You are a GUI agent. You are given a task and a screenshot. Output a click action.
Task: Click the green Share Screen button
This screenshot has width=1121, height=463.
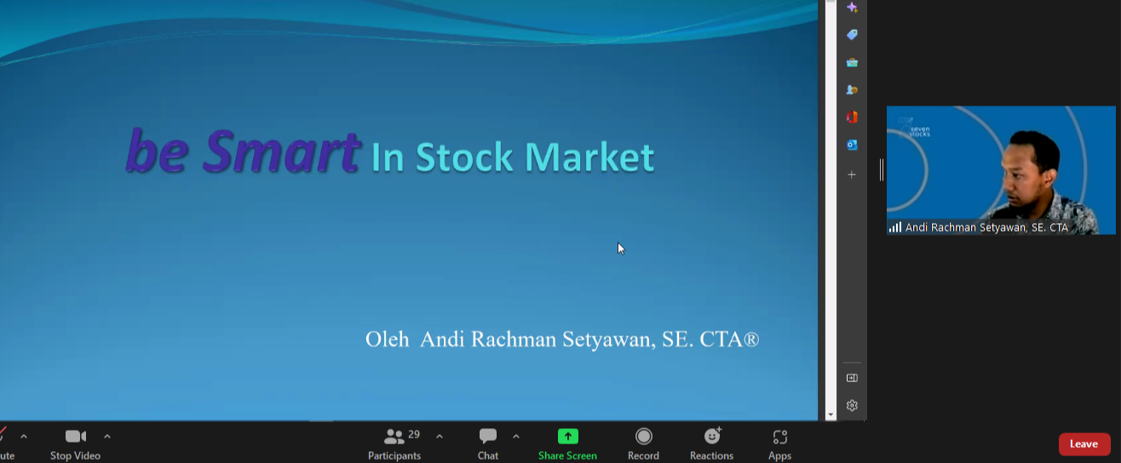pyautogui.click(x=567, y=443)
